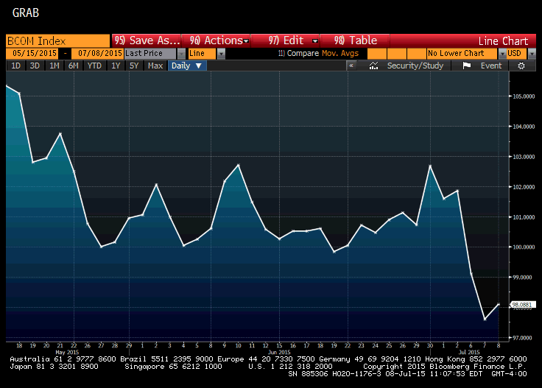Select the 1Y time range
The height and width of the screenshot is (388, 542).
pyautogui.click(x=116, y=66)
